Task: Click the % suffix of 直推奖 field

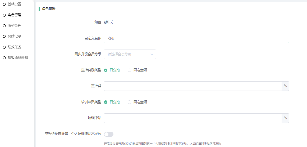Action: tap(285, 86)
